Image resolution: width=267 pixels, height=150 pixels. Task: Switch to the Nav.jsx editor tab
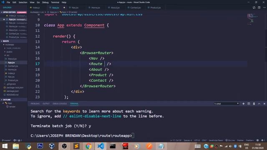[75, 7]
